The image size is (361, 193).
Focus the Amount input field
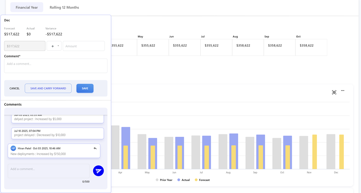click(84, 46)
